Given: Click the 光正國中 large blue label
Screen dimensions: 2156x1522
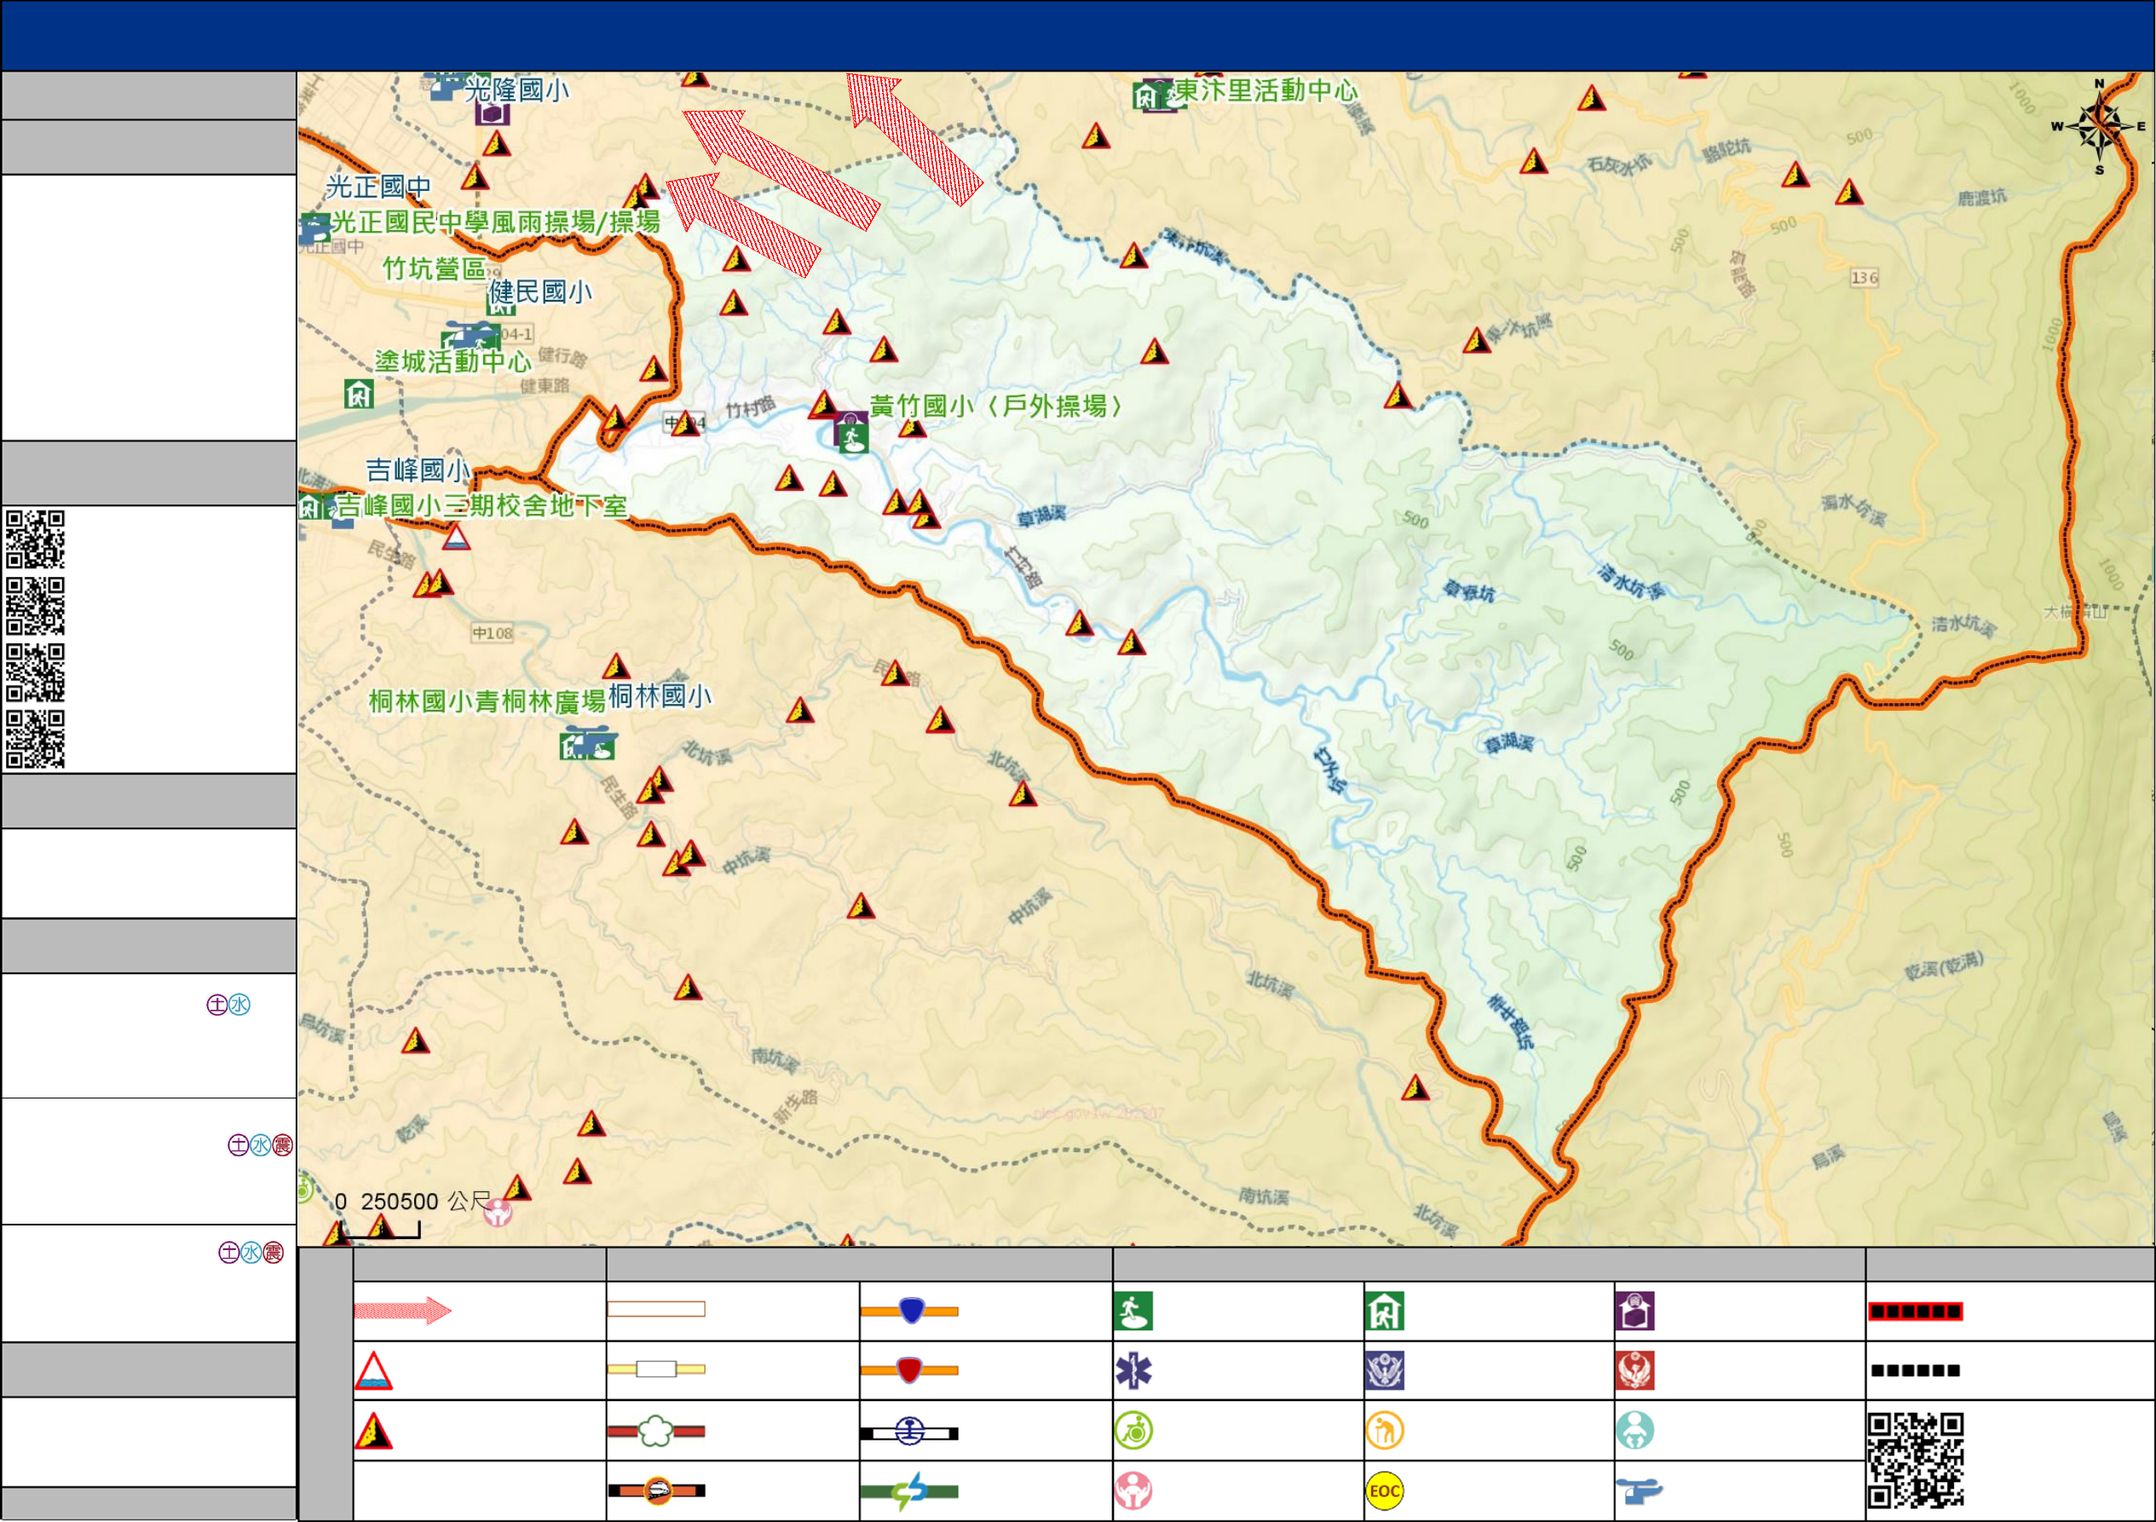Looking at the screenshot, I should (378, 187).
